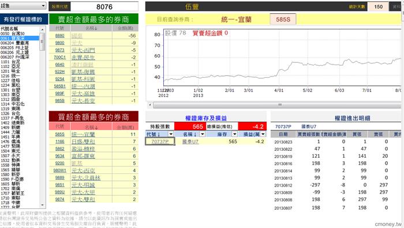The width and height of the screenshot is (404, 228).
Task: Click stock list scrollbar up arrow
Action: click(43, 30)
